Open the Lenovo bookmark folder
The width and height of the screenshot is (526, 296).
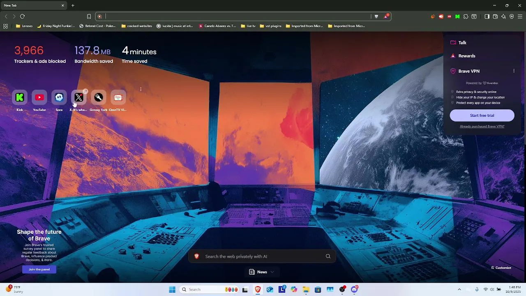(x=24, y=26)
